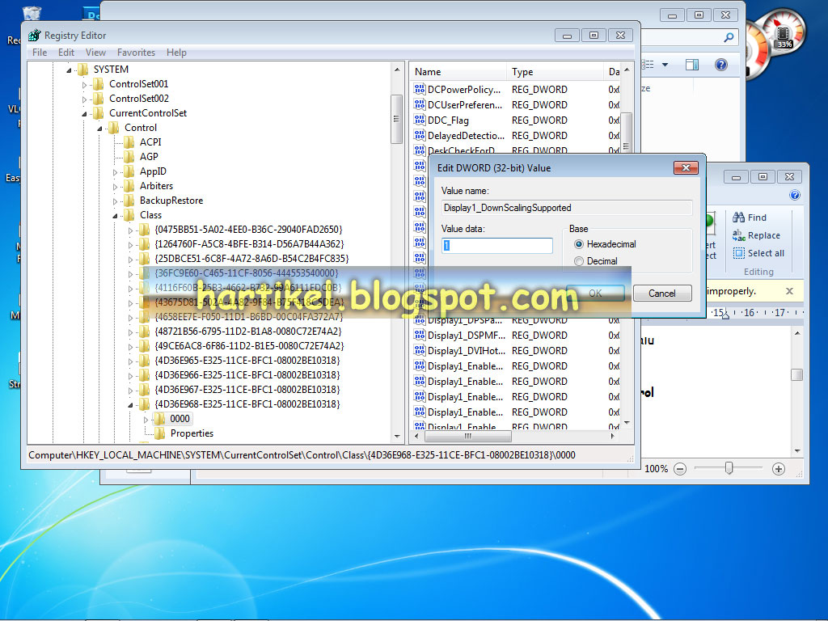Select the Hexadecimal base option
828x621 pixels.
point(579,244)
